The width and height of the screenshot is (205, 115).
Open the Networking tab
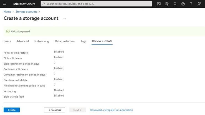[42, 41]
